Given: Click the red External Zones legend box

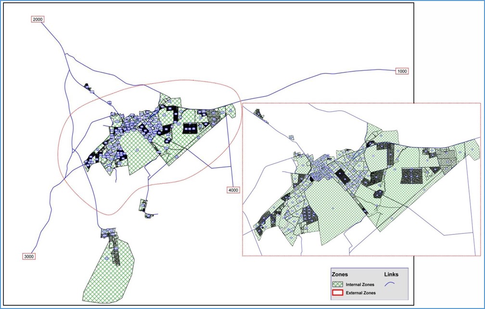Looking at the screenshot, I should click(340, 293).
